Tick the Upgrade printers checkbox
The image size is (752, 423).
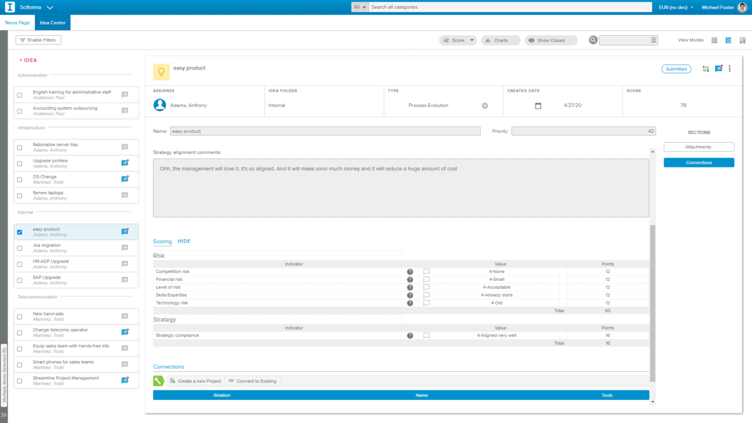pyautogui.click(x=19, y=163)
